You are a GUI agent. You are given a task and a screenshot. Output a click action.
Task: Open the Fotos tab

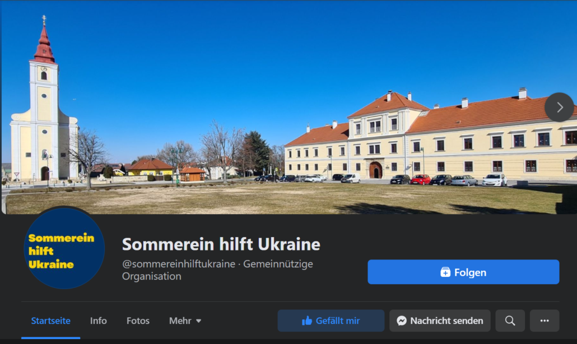[138, 321]
